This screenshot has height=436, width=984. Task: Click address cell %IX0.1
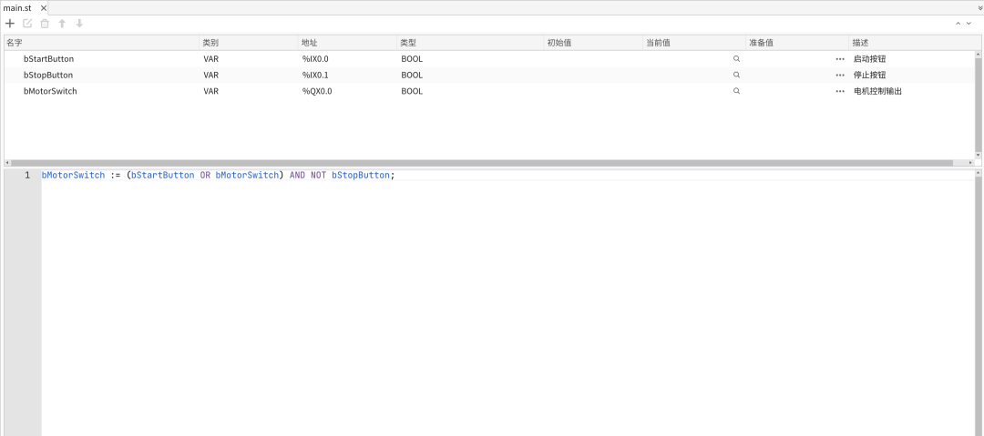point(315,75)
